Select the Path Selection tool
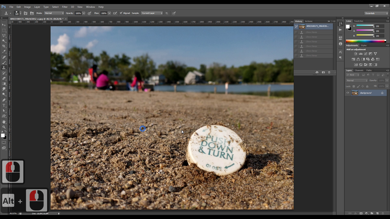 click(x=4, y=111)
